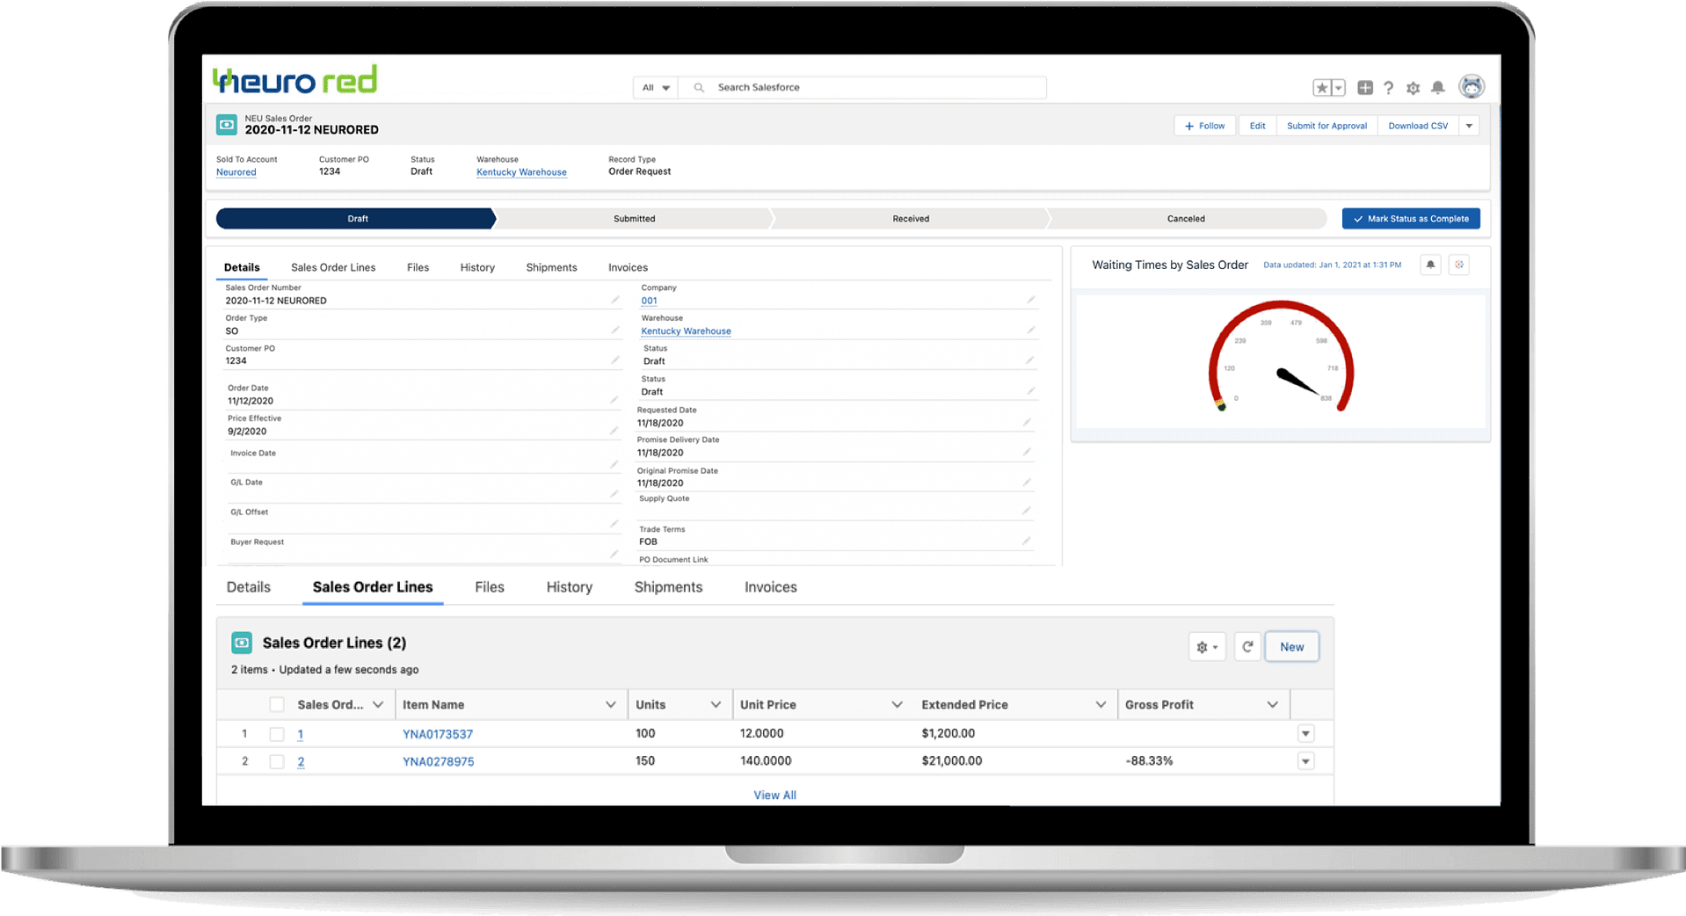Edit the Original Promise Date pencil
This screenshot has height=916, width=1686.
point(1027,483)
